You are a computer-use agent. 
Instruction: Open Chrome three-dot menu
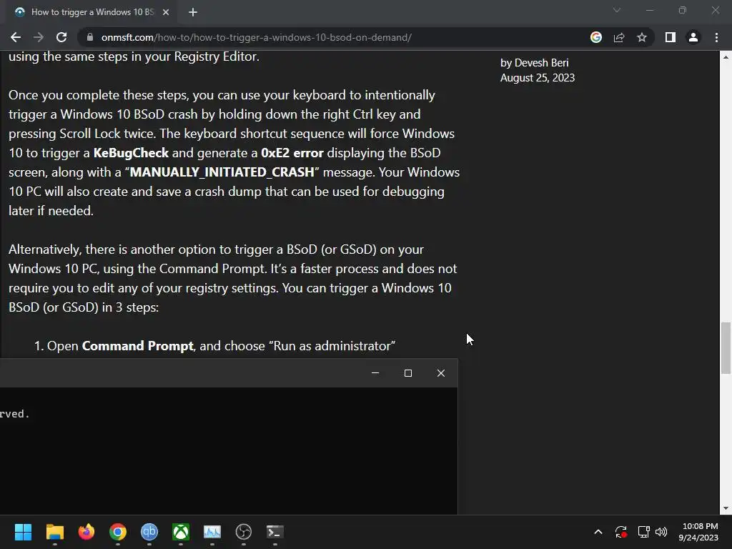(716, 37)
